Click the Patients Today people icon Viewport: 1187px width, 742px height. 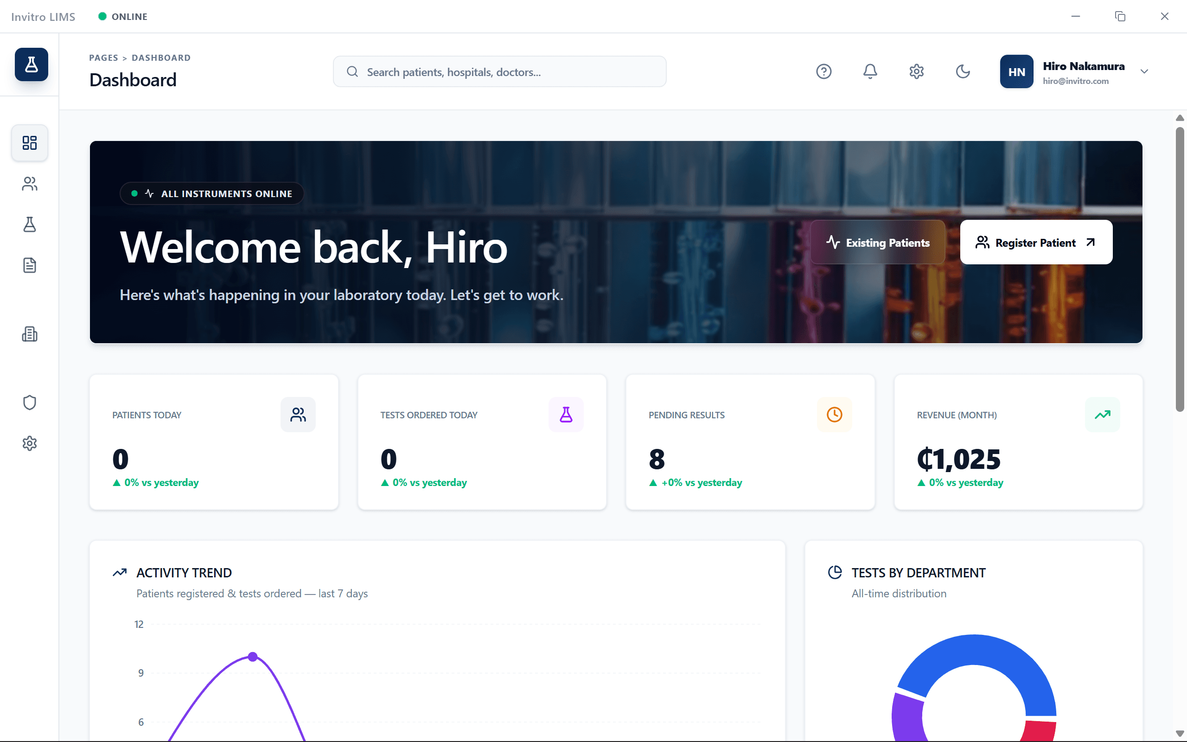click(298, 415)
